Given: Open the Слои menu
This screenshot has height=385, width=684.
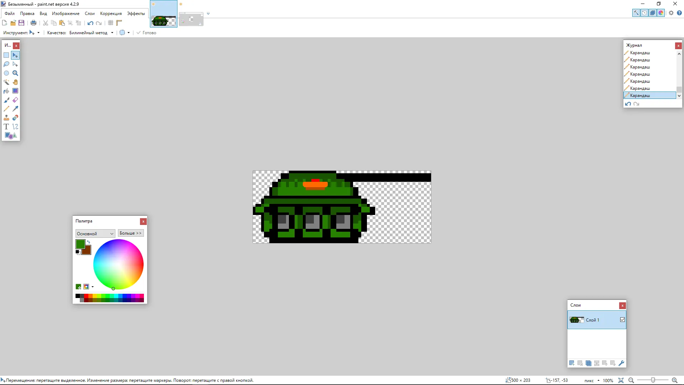Looking at the screenshot, I should click(x=90, y=14).
